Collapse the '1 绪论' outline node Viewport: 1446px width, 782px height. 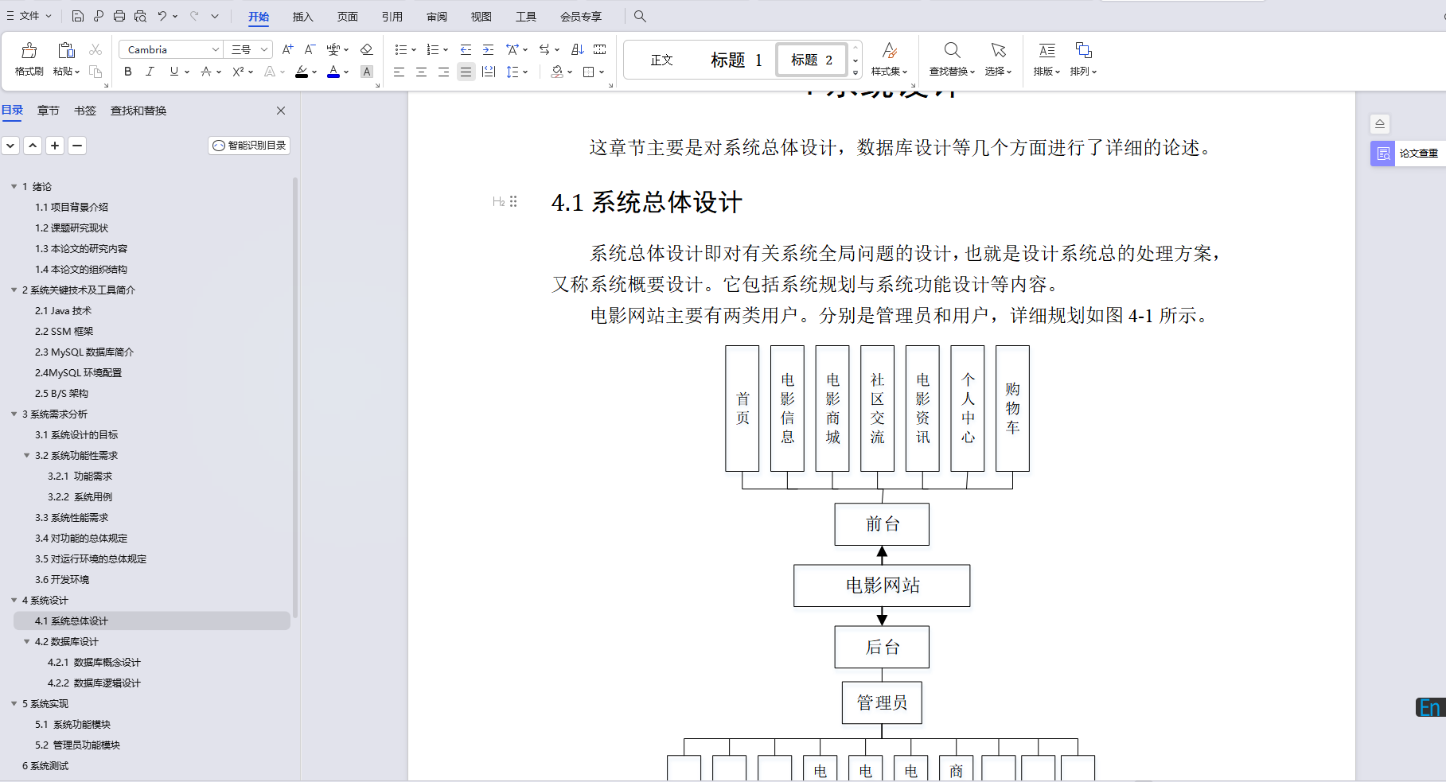pos(14,186)
